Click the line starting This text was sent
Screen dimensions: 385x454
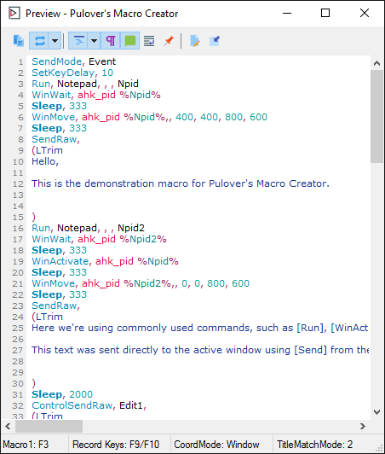(200, 350)
